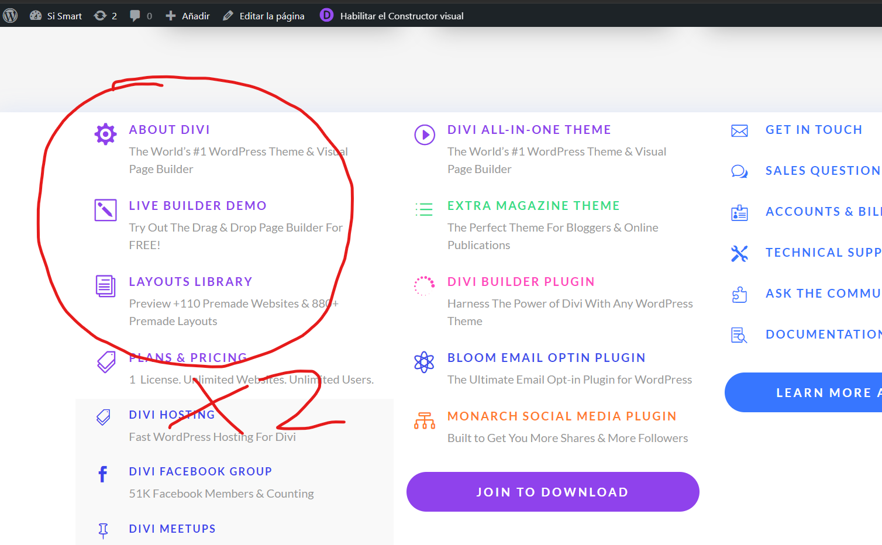Click the envelope icon beside Get In Touch

(739, 131)
